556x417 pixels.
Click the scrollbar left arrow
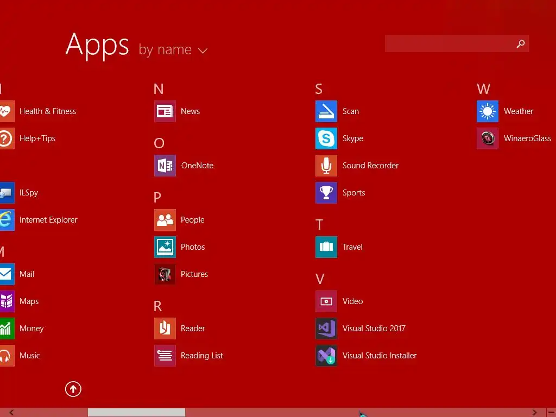tap(11, 413)
